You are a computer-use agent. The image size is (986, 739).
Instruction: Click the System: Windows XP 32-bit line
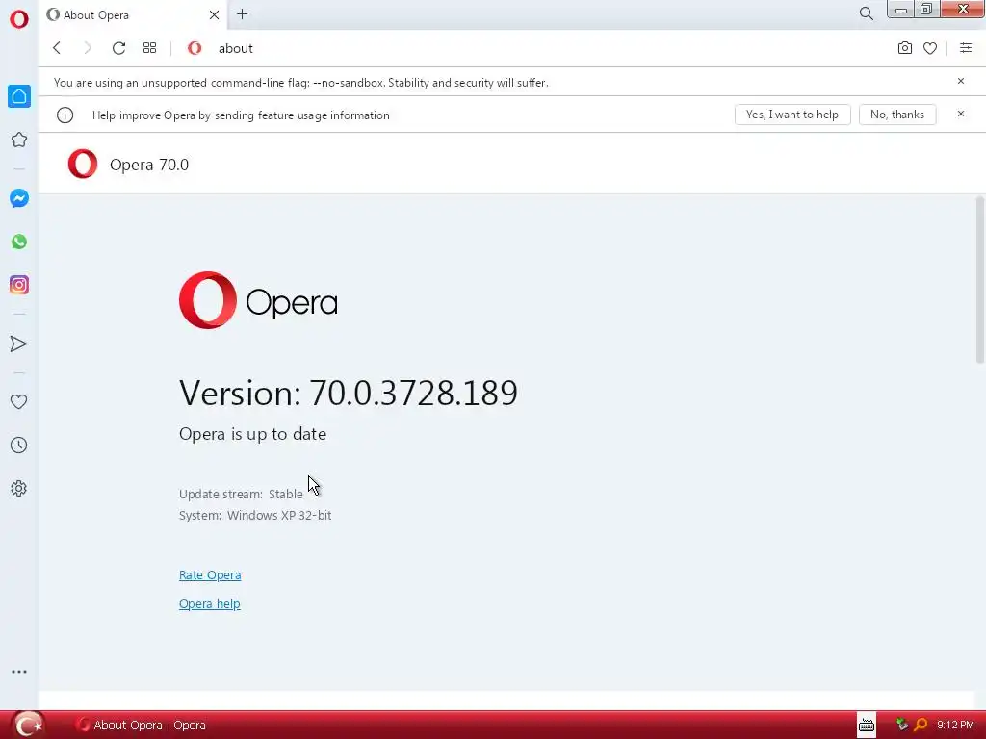(x=254, y=516)
